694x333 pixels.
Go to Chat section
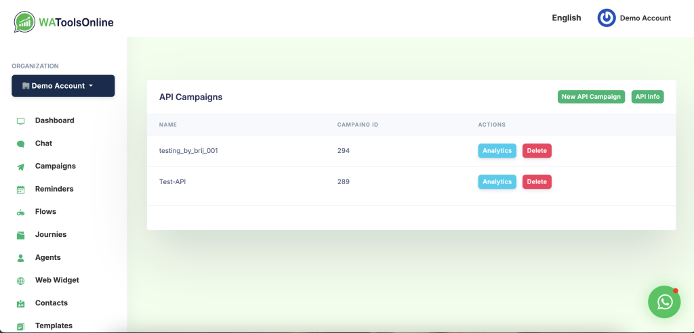click(x=44, y=143)
